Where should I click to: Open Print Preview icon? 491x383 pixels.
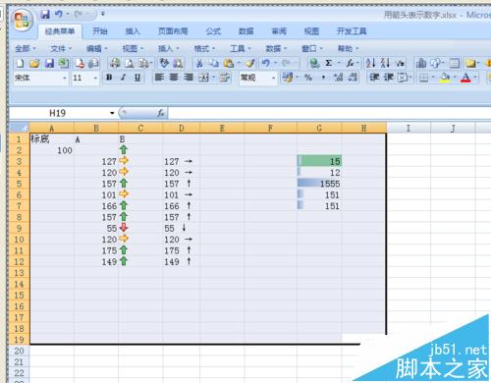(130, 63)
